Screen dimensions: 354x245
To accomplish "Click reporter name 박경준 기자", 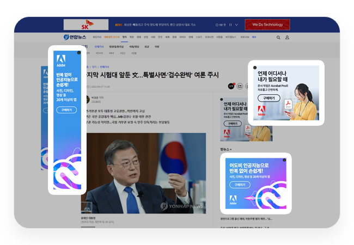I will click(x=97, y=97).
